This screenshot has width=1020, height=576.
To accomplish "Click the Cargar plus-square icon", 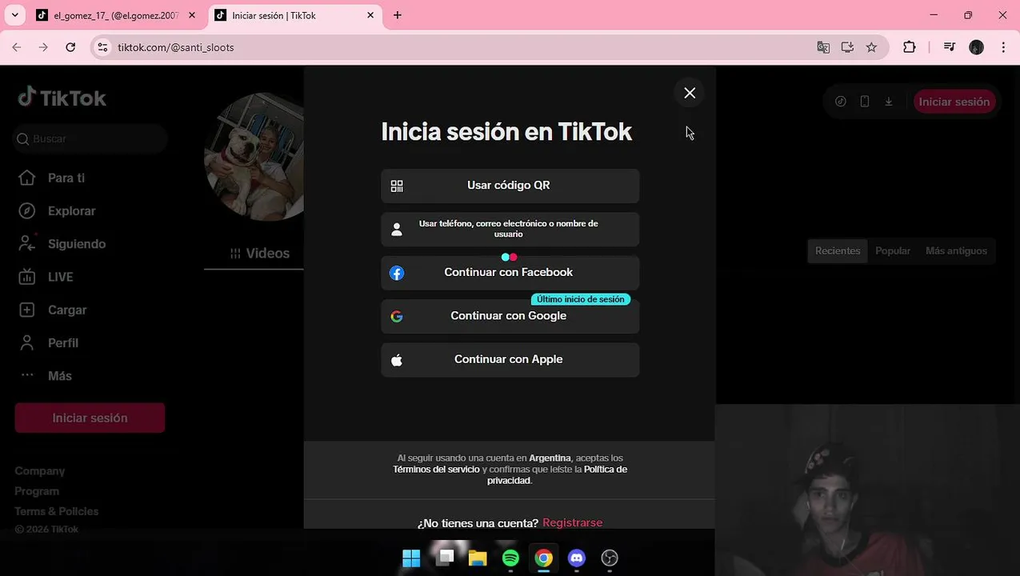I will tap(27, 310).
